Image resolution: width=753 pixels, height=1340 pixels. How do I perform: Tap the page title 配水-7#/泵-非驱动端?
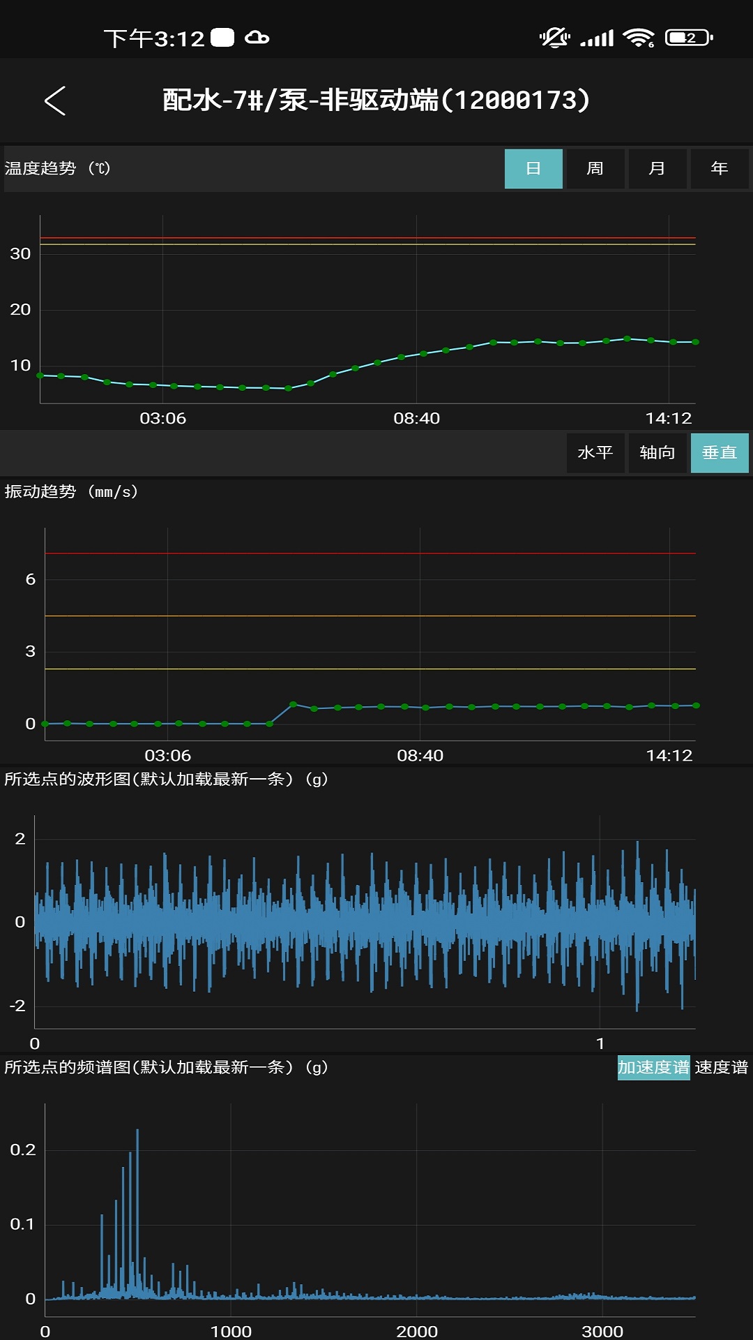[x=376, y=100]
